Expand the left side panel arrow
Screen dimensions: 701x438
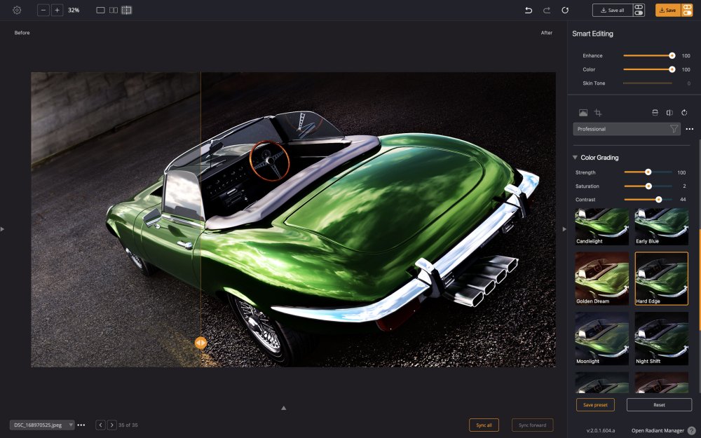3,229
